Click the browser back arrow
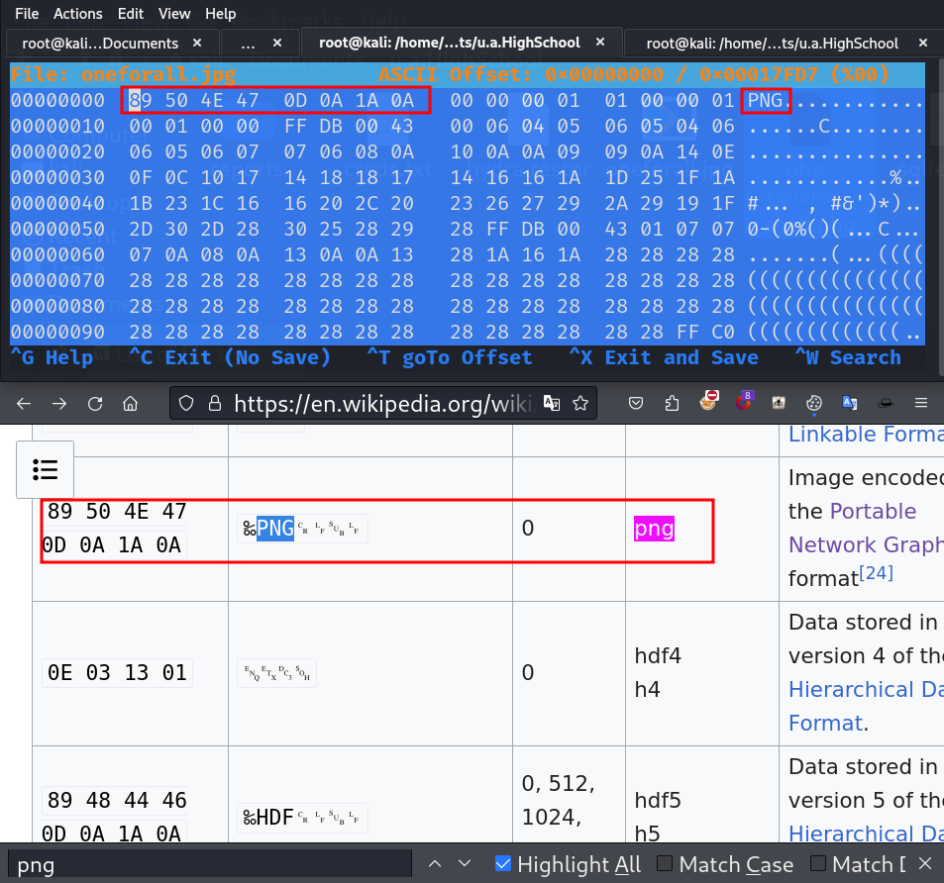 (24, 403)
